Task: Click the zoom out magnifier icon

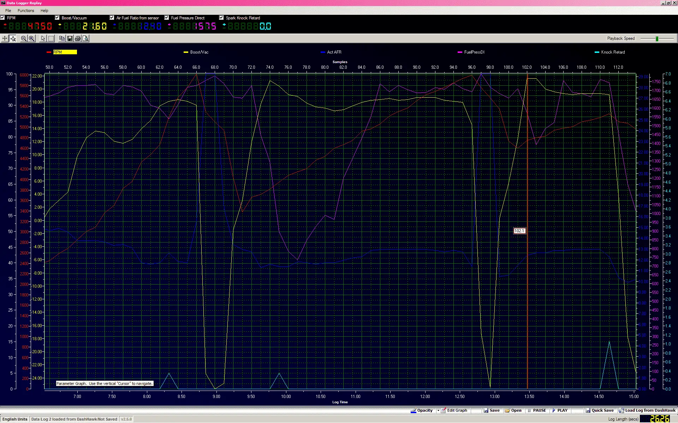Action: (24, 38)
